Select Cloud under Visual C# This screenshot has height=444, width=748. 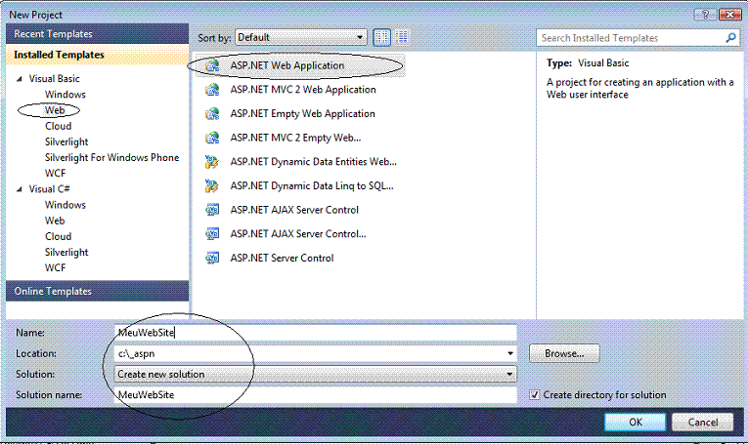(59, 236)
